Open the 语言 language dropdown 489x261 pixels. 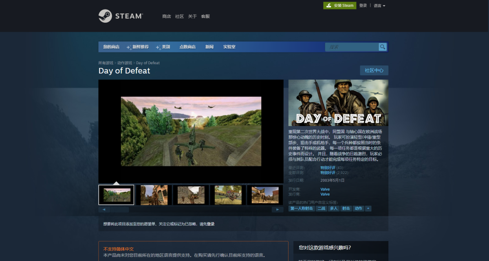coord(379,6)
